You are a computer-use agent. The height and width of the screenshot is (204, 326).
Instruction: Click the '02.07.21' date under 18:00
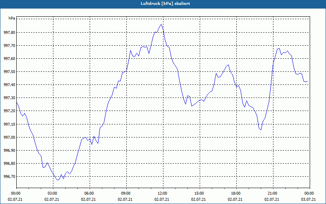[235, 200]
